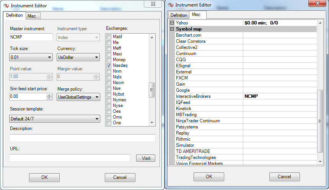
Task: Click the Sim feed start price field
Action: pos(28,96)
